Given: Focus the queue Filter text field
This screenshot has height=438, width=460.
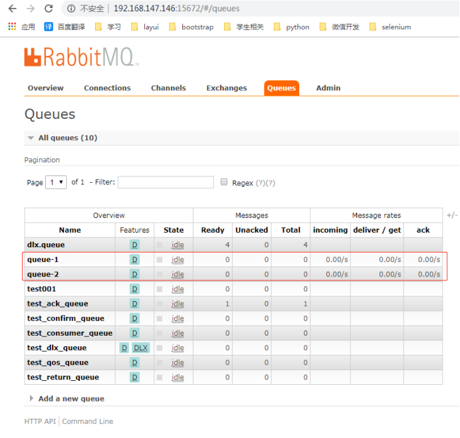Looking at the screenshot, I should (x=166, y=183).
